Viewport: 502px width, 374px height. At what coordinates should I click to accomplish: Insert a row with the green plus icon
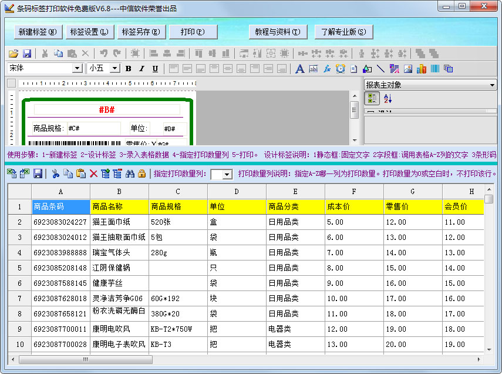[105, 173]
